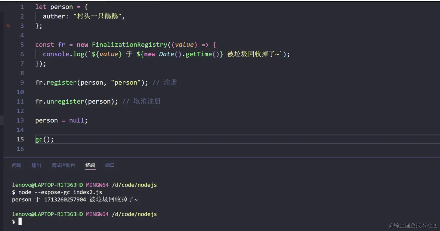The image size is (440, 231).
Task: Open the 问题 panel tab
Action: 17,165
